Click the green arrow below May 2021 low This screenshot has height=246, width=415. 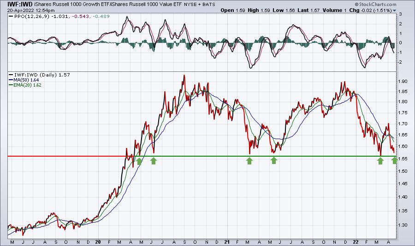point(274,160)
